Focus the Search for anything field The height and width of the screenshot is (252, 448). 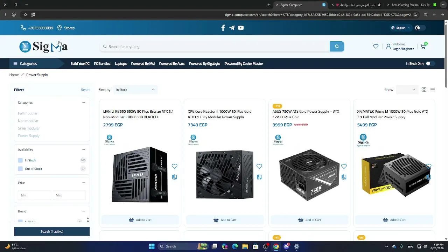coord(214,47)
